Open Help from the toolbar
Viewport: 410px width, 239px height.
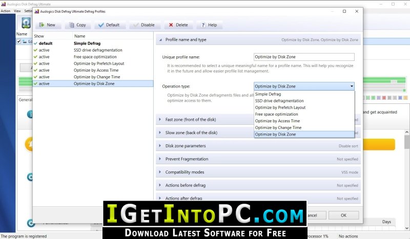[x=209, y=25]
